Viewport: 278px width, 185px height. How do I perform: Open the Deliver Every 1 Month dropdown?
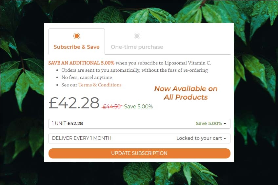(139, 138)
